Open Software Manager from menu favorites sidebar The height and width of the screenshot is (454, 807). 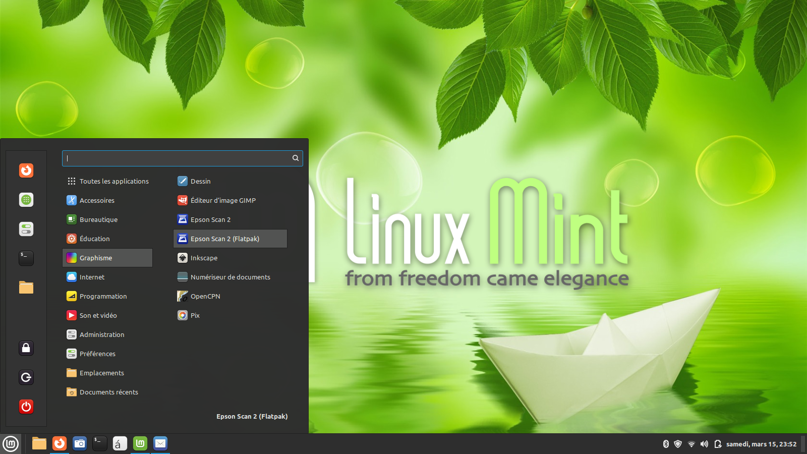(26, 200)
